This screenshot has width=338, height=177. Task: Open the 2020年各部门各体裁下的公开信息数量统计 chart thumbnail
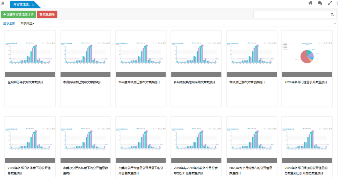pos(30,138)
